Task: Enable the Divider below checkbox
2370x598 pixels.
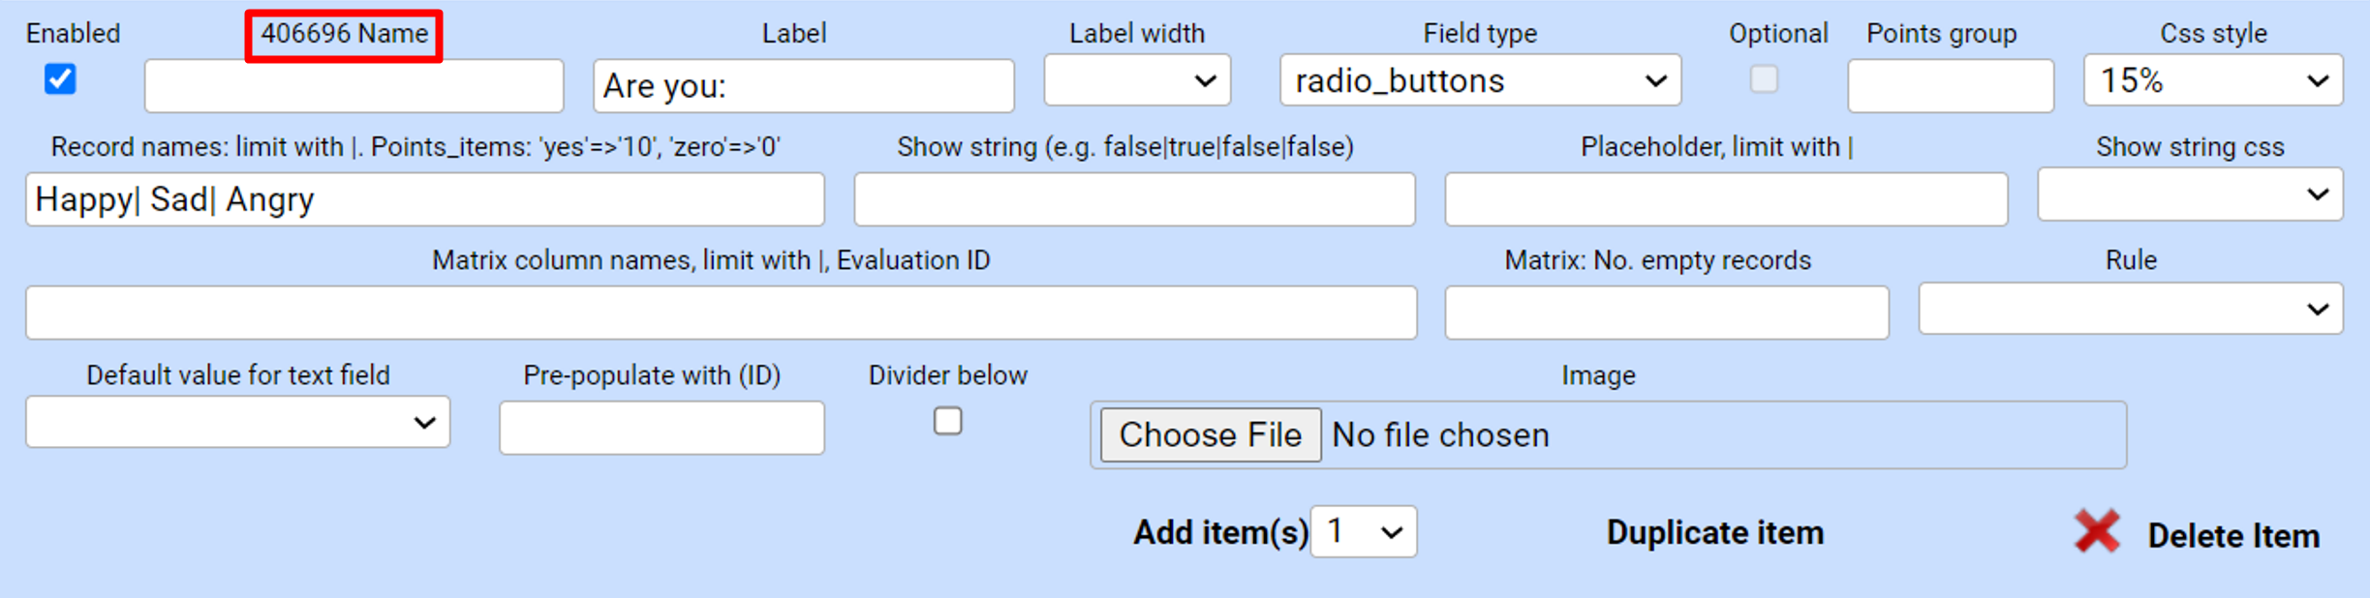Action: tap(947, 421)
